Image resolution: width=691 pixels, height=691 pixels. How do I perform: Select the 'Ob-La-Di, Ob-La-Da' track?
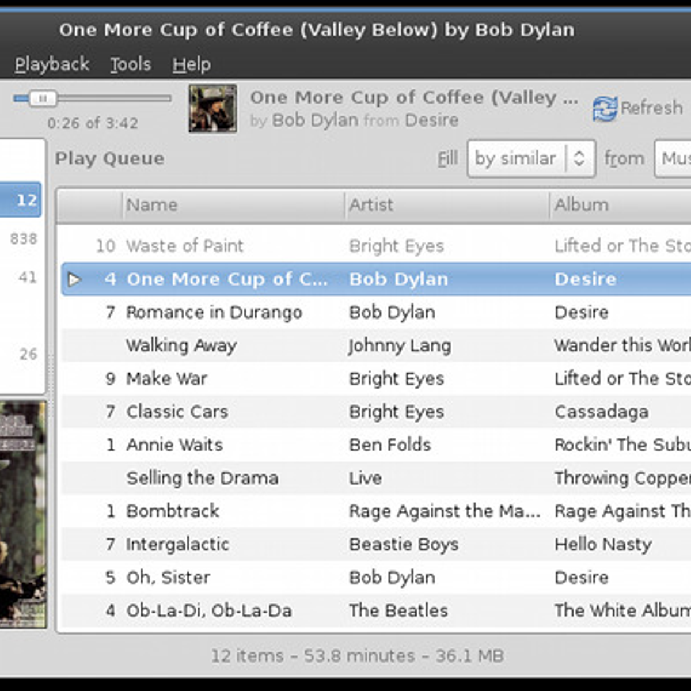click(x=376, y=610)
